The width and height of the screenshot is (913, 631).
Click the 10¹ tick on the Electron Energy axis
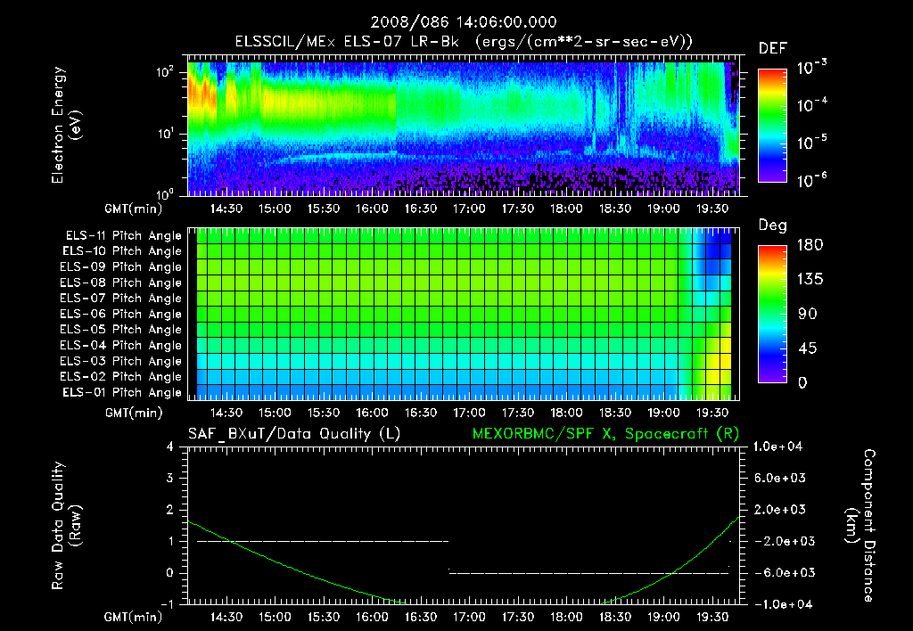165,134
